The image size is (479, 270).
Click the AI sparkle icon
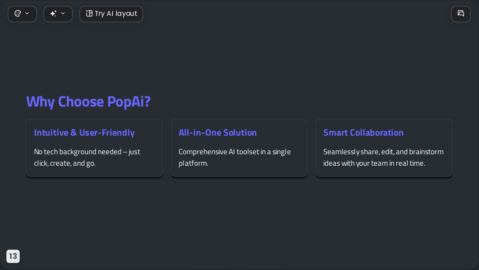(x=54, y=13)
